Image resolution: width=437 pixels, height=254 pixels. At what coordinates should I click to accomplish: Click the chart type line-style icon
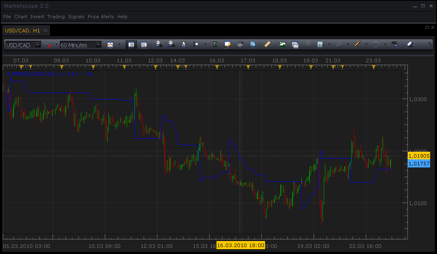(x=110, y=44)
